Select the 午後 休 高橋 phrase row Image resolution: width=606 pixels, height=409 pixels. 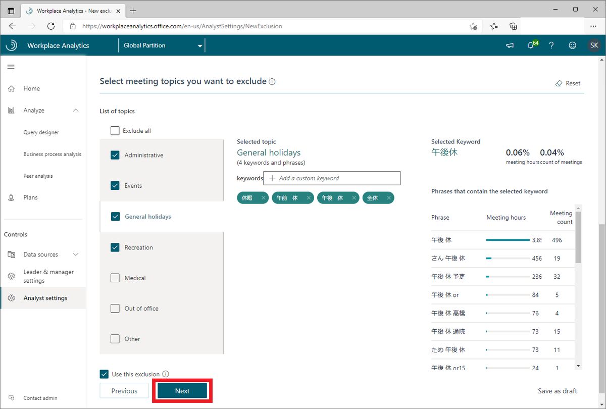(x=503, y=313)
